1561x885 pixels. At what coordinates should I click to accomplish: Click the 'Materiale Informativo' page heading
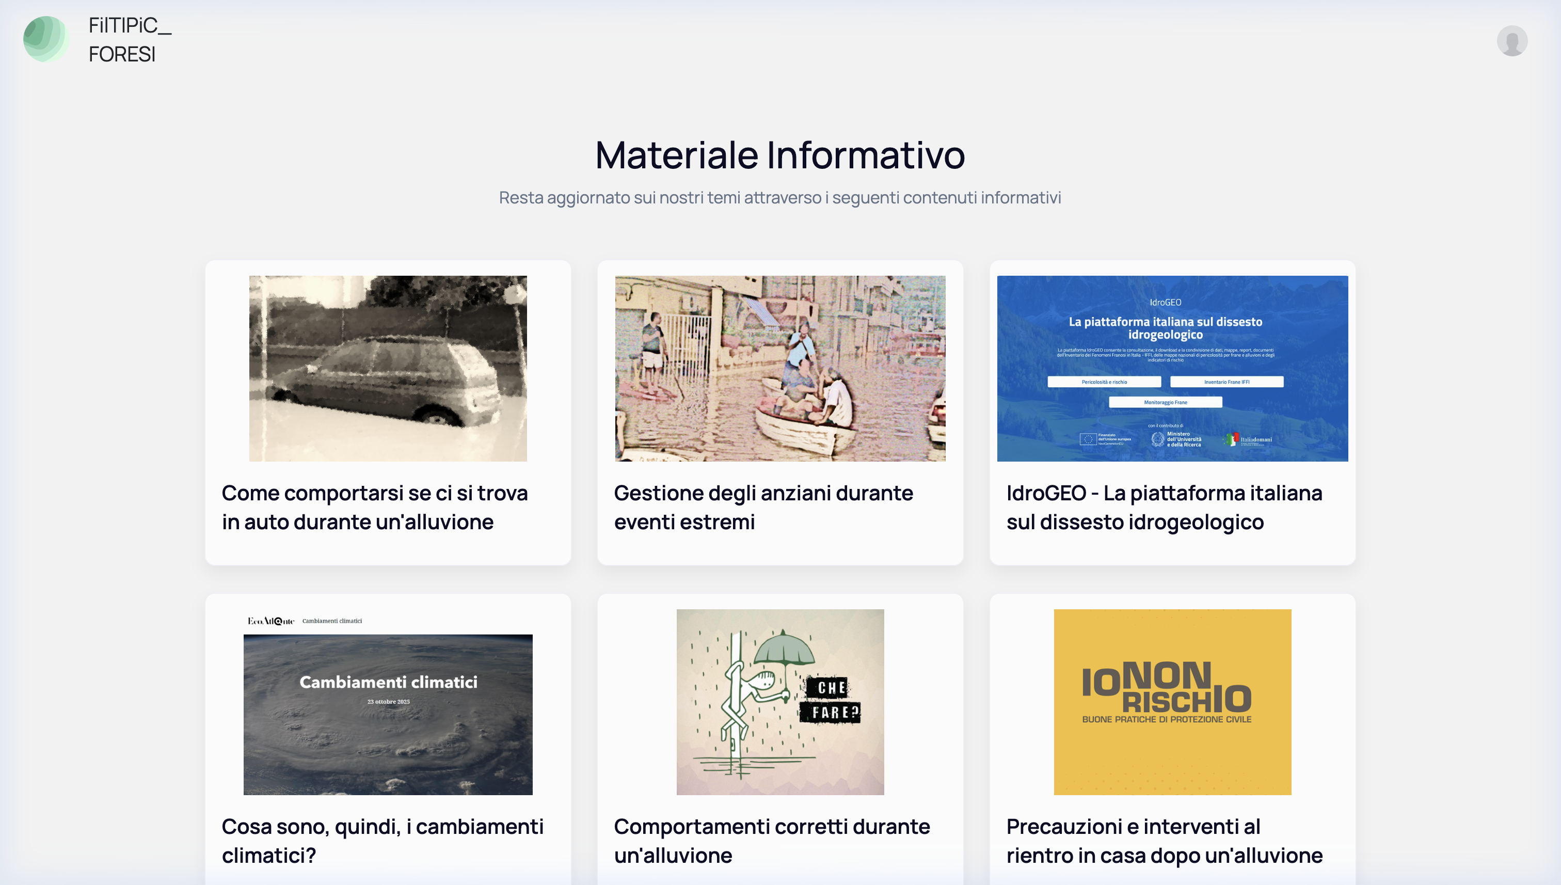780,155
